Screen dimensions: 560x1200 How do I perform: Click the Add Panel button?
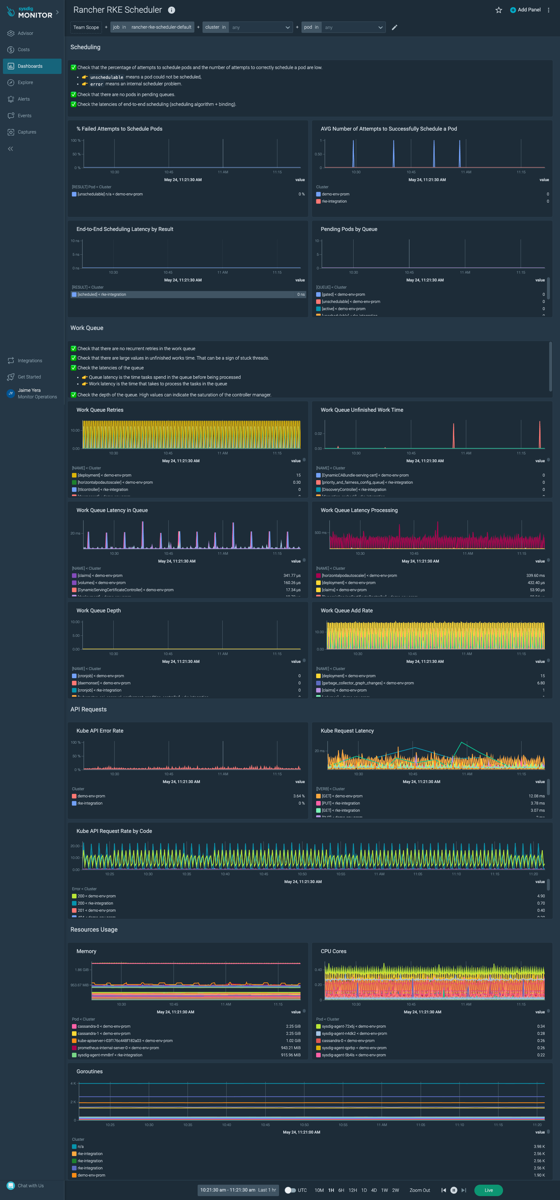(x=525, y=10)
